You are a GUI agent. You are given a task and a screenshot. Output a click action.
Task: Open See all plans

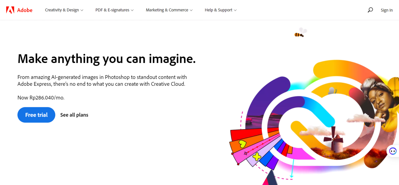pyautogui.click(x=74, y=115)
